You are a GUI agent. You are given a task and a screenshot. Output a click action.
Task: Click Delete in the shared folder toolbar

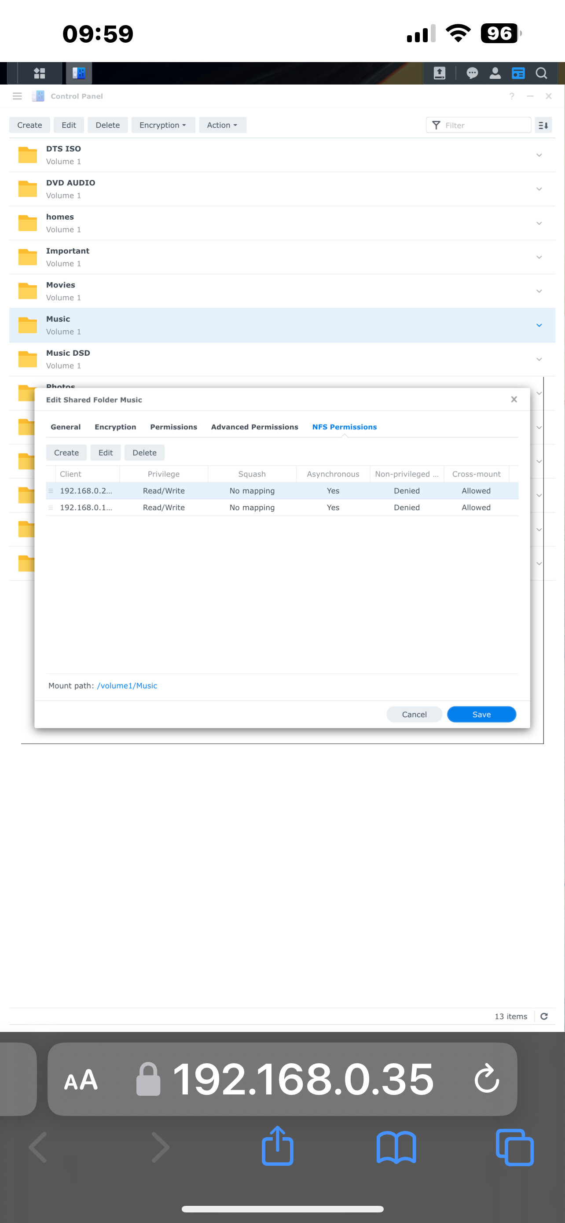click(108, 125)
